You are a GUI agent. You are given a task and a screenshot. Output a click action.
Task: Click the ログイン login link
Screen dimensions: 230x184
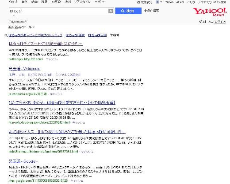pos(220,22)
